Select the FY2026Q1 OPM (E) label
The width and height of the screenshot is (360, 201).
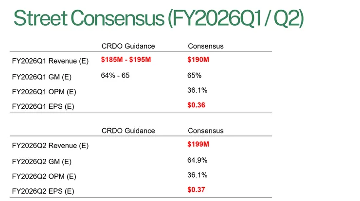(44, 91)
